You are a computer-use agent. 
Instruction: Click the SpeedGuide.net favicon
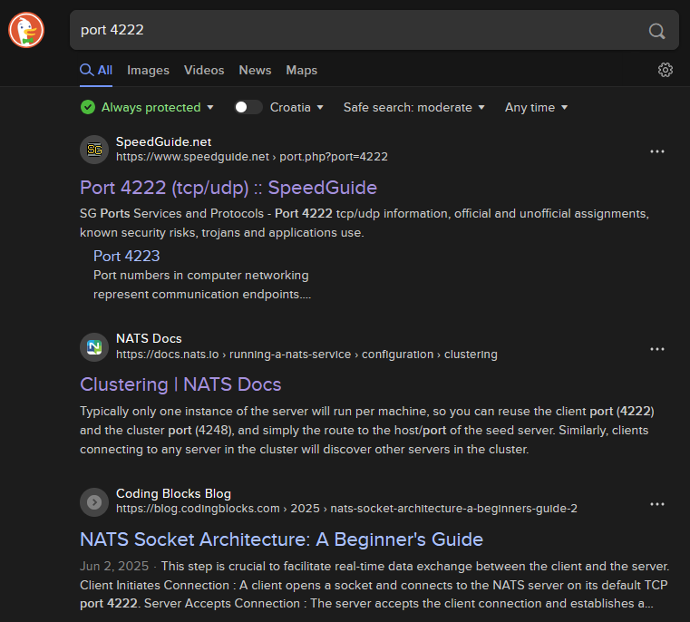(94, 150)
